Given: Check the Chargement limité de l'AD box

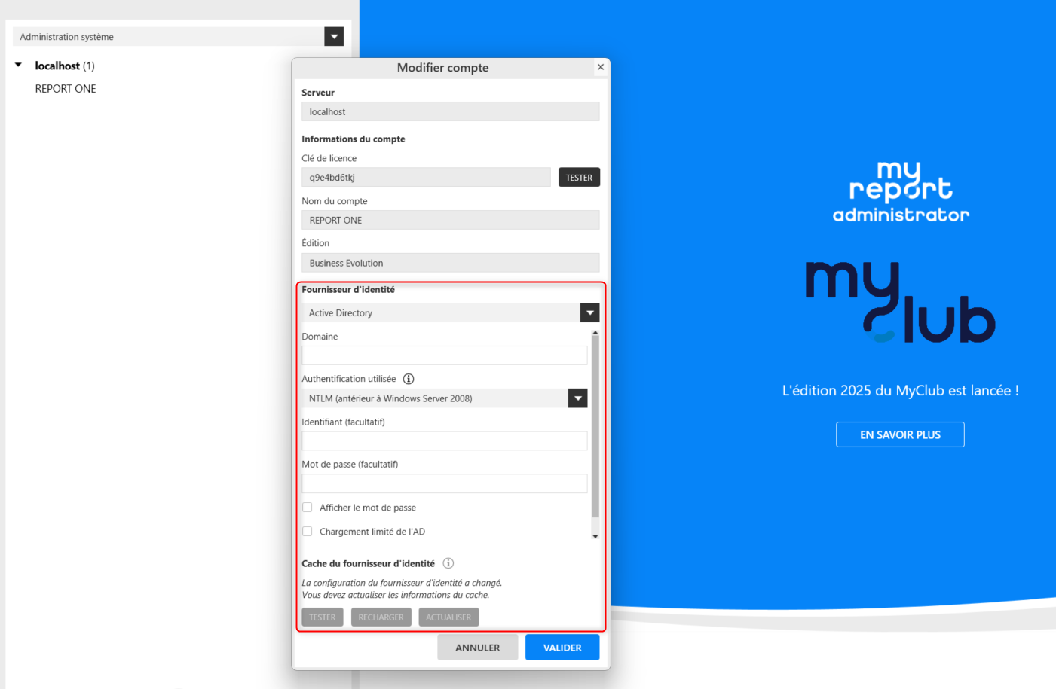Looking at the screenshot, I should pos(308,532).
